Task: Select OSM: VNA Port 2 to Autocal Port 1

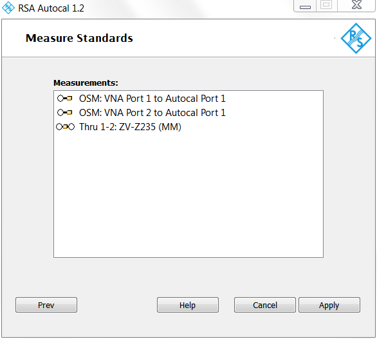Action: (x=152, y=113)
